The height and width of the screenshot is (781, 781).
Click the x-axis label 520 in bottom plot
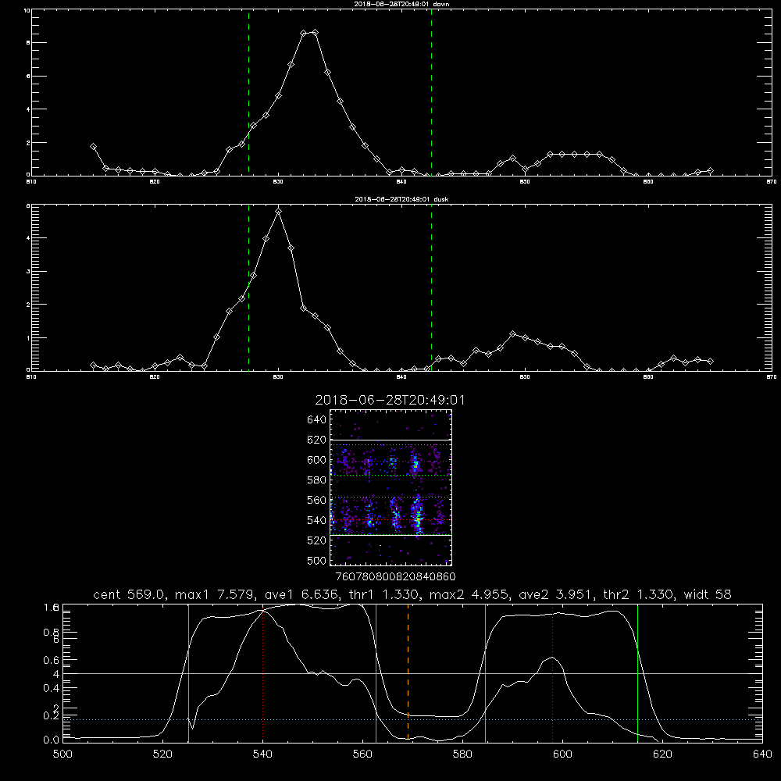click(162, 754)
